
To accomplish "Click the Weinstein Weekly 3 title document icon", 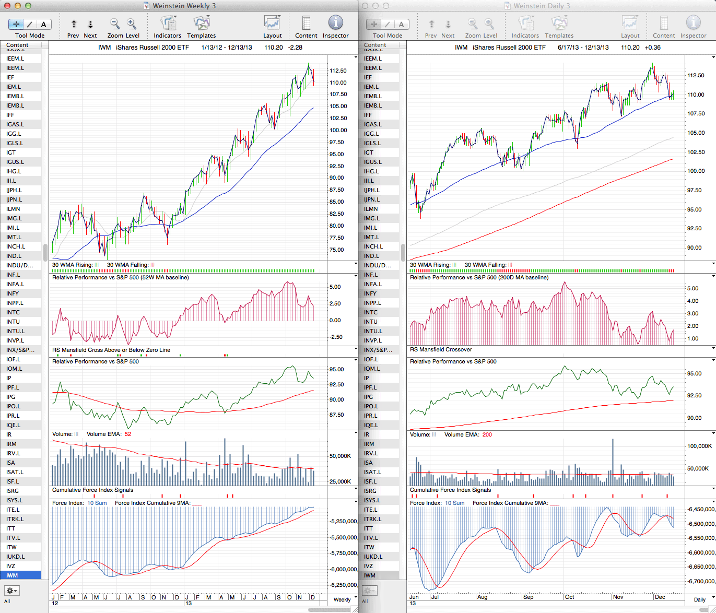I will point(147,6).
